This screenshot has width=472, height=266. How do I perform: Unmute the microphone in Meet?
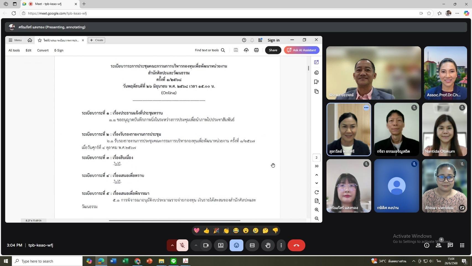[x=182, y=245]
